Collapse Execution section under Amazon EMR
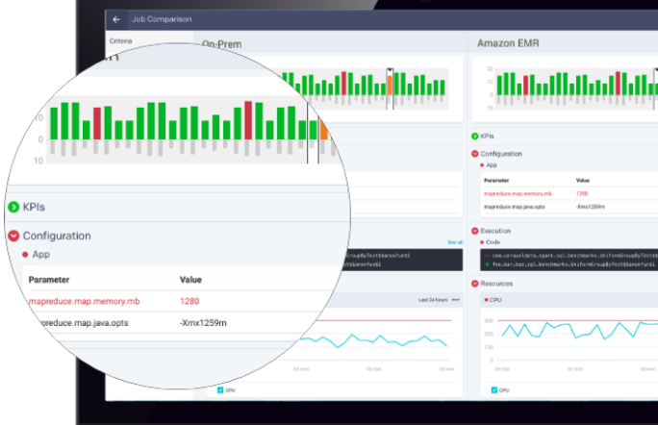658x425 pixels. point(474,231)
